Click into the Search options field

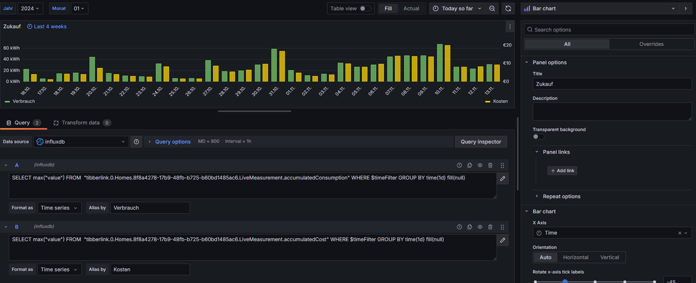click(609, 30)
